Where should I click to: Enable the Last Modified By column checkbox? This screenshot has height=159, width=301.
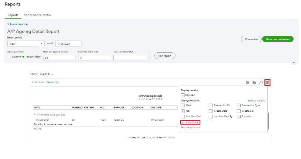click(x=211, y=117)
